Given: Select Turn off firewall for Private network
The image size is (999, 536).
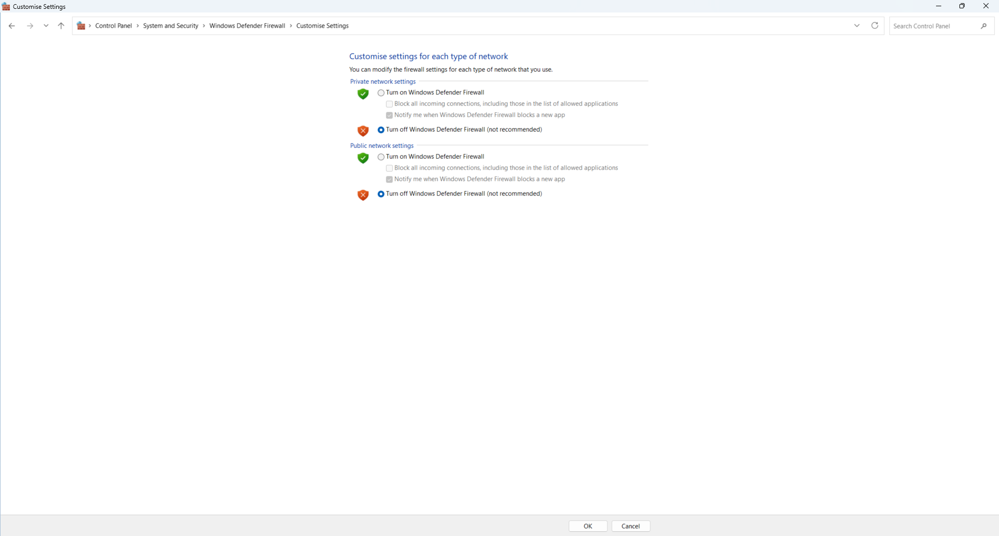Looking at the screenshot, I should click(381, 130).
